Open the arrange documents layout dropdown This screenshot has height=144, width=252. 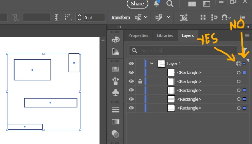(x=192, y=4)
